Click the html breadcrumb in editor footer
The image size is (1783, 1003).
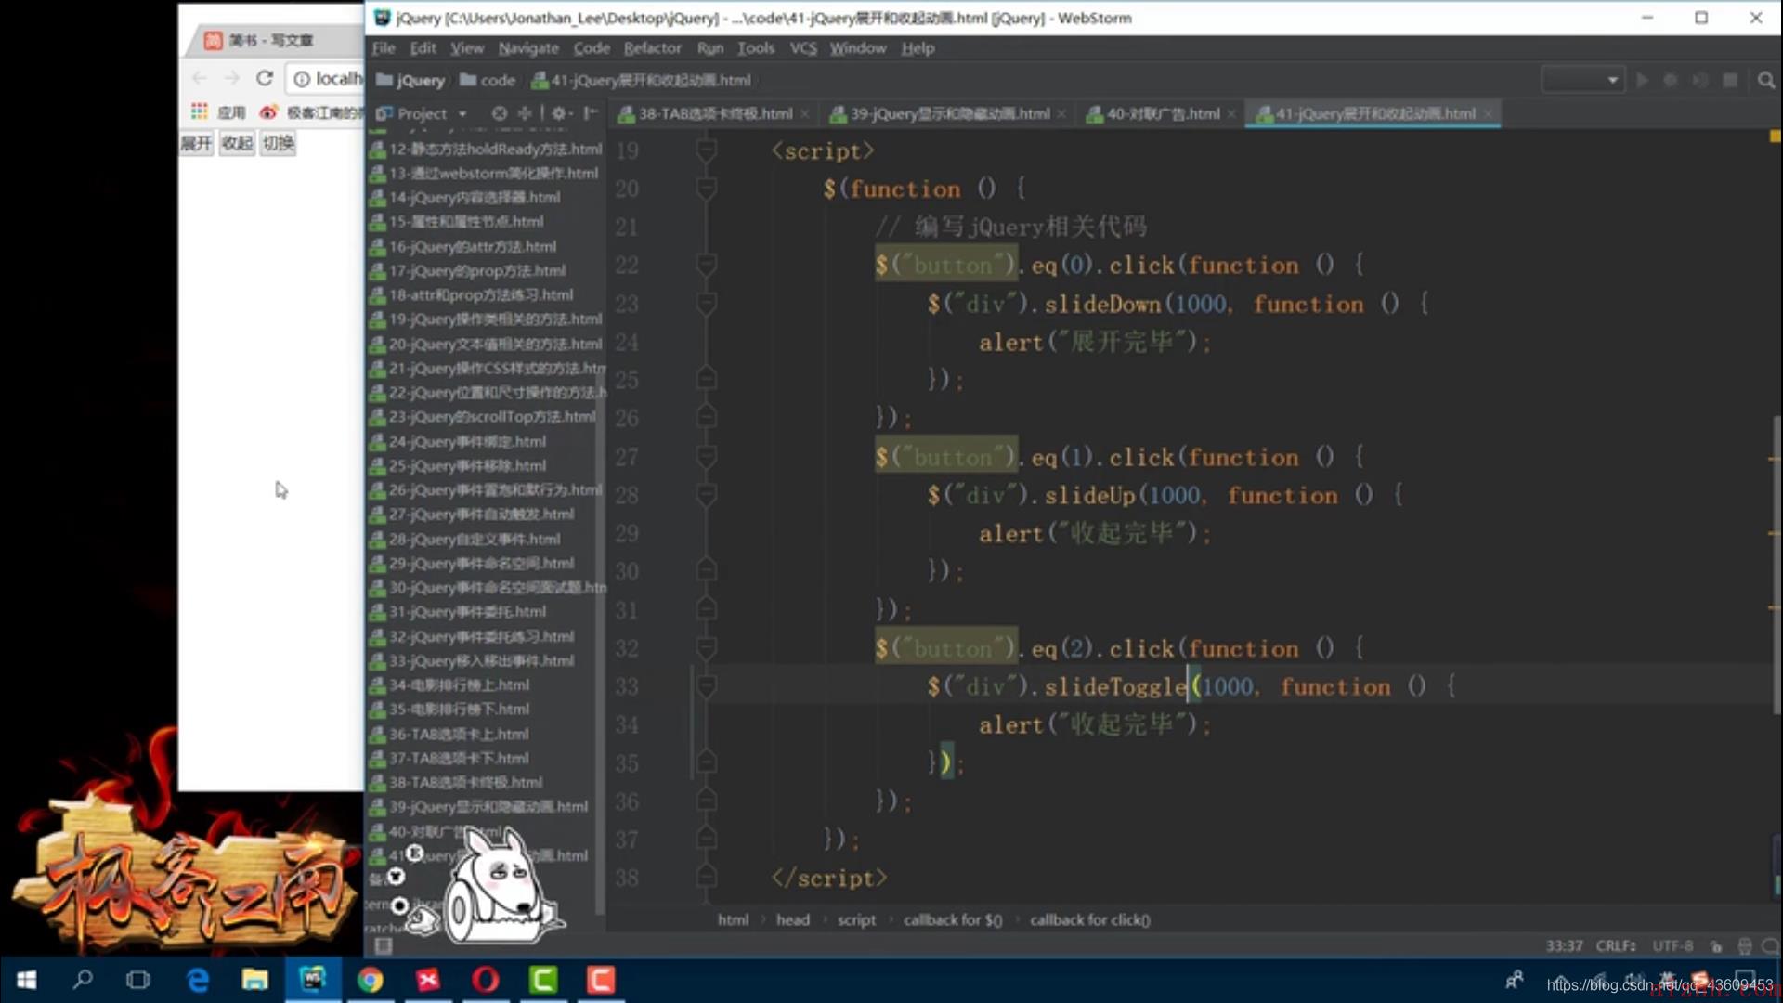click(733, 919)
